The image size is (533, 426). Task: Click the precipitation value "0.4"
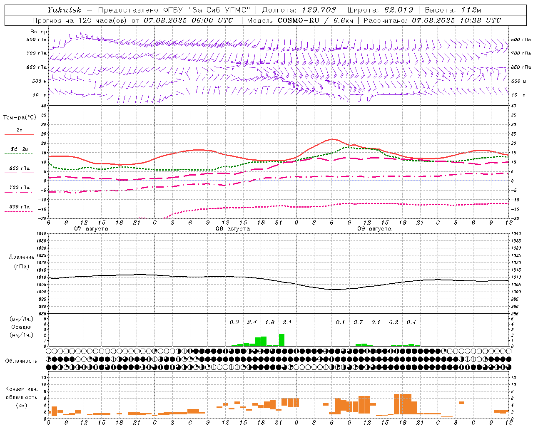point(411,322)
